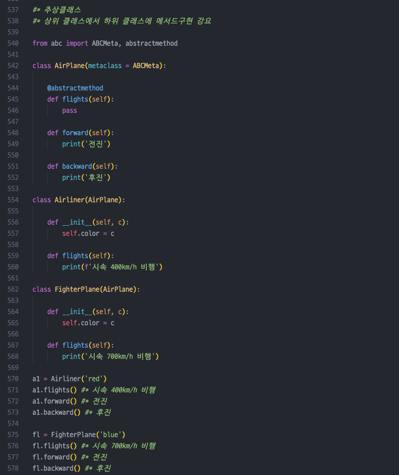This screenshot has width=399, height=475.
Task: Click the comment about 상위 클래스에서 하위 클래스에
Action: coord(122,21)
